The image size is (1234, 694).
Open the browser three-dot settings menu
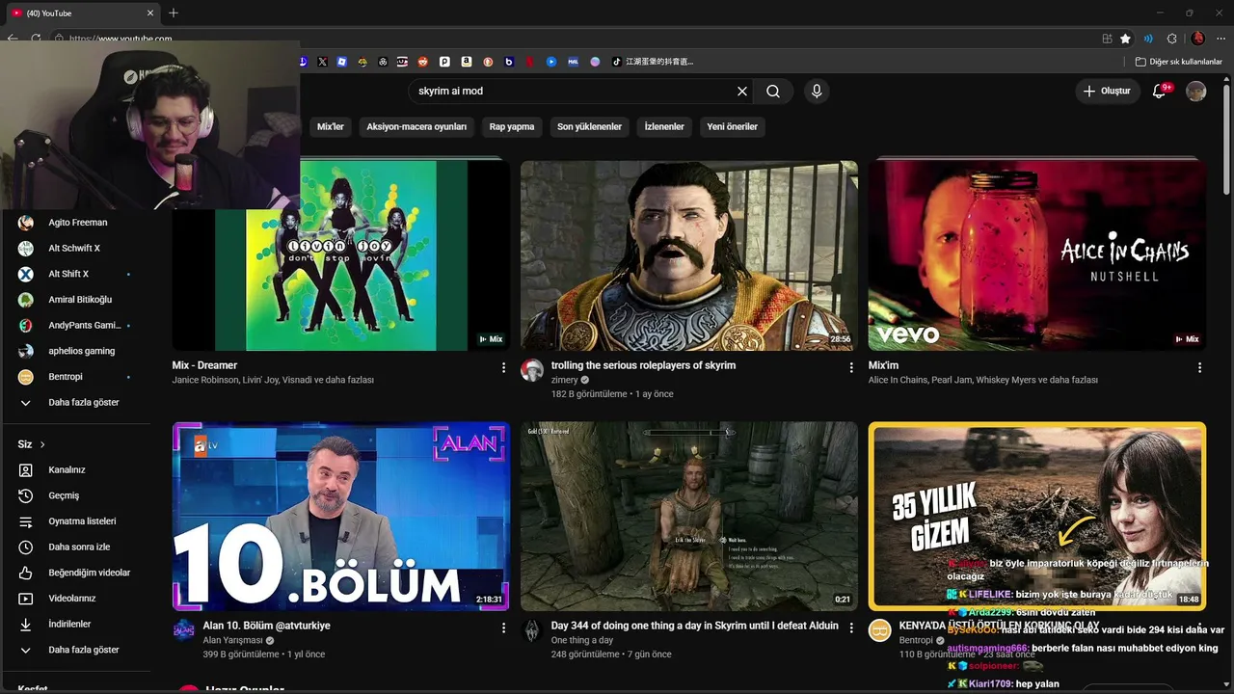(x=1222, y=39)
